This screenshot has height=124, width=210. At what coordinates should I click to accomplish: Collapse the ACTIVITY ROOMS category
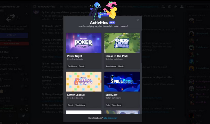(8, 64)
